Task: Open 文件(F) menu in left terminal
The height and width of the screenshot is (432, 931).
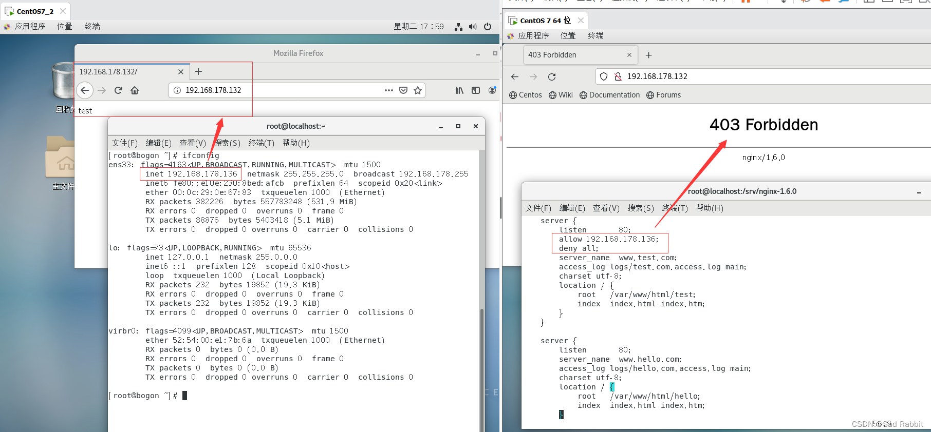Action: coord(125,143)
